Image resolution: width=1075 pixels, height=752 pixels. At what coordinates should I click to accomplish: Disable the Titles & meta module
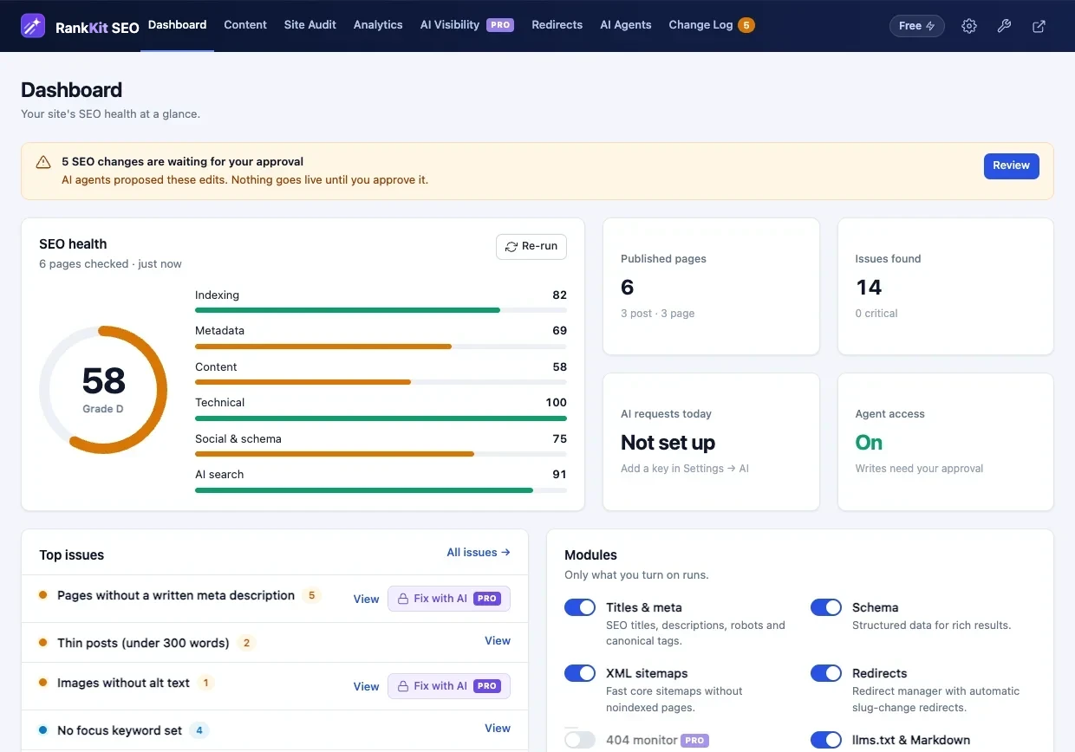coord(580,607)
